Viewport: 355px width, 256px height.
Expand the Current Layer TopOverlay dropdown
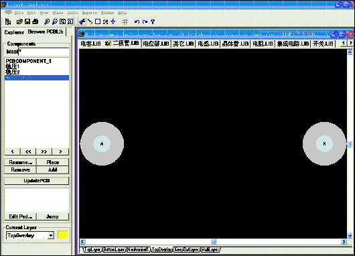[51, 235]
